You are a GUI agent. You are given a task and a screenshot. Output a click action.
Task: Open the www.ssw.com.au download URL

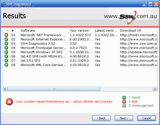[138, 43]
